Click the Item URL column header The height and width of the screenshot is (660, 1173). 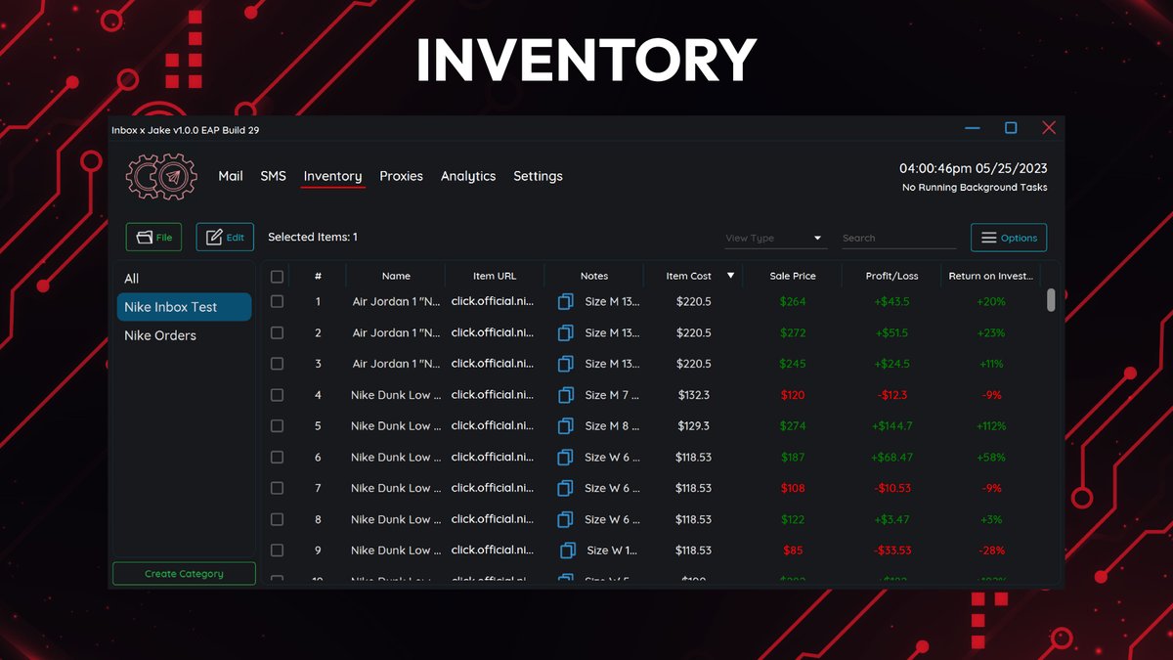495,276
